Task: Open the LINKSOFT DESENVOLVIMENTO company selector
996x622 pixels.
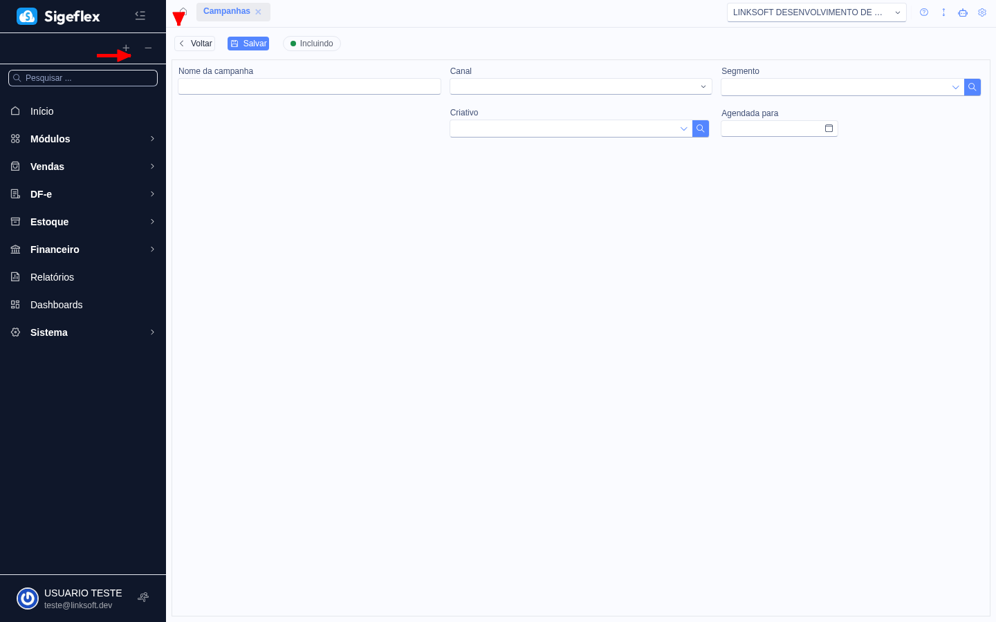Action: [816, 12]
